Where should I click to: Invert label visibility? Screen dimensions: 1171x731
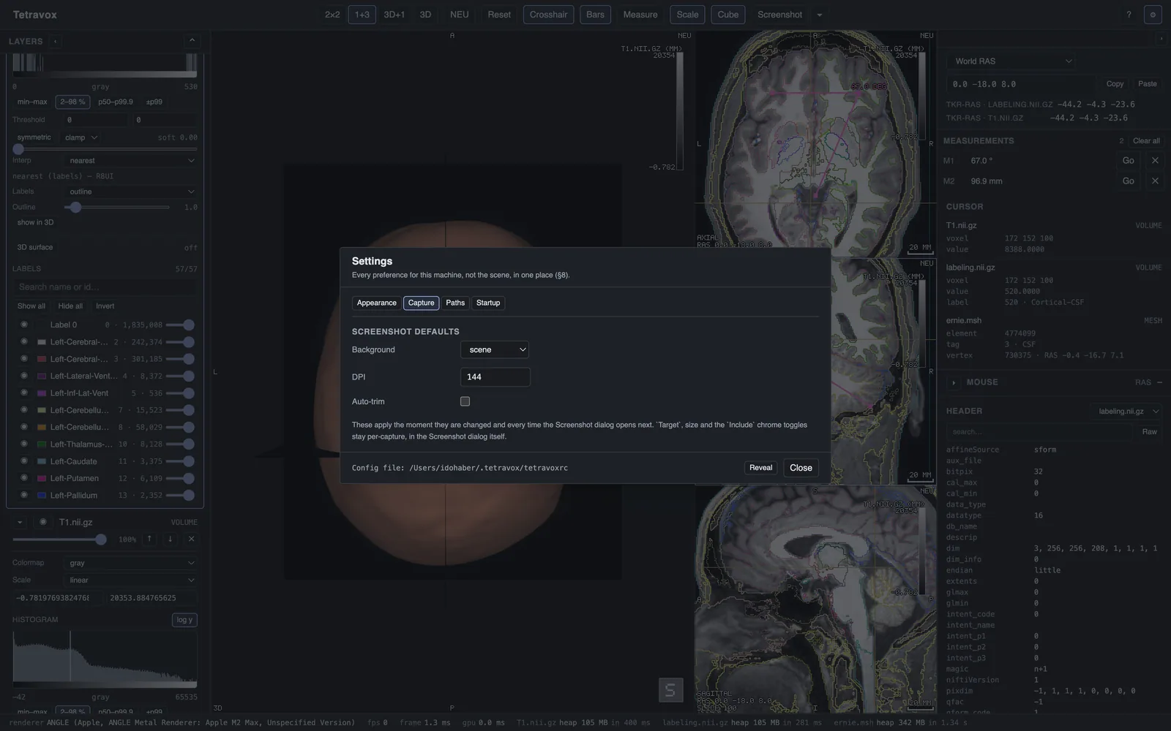(x=105, y=306)
